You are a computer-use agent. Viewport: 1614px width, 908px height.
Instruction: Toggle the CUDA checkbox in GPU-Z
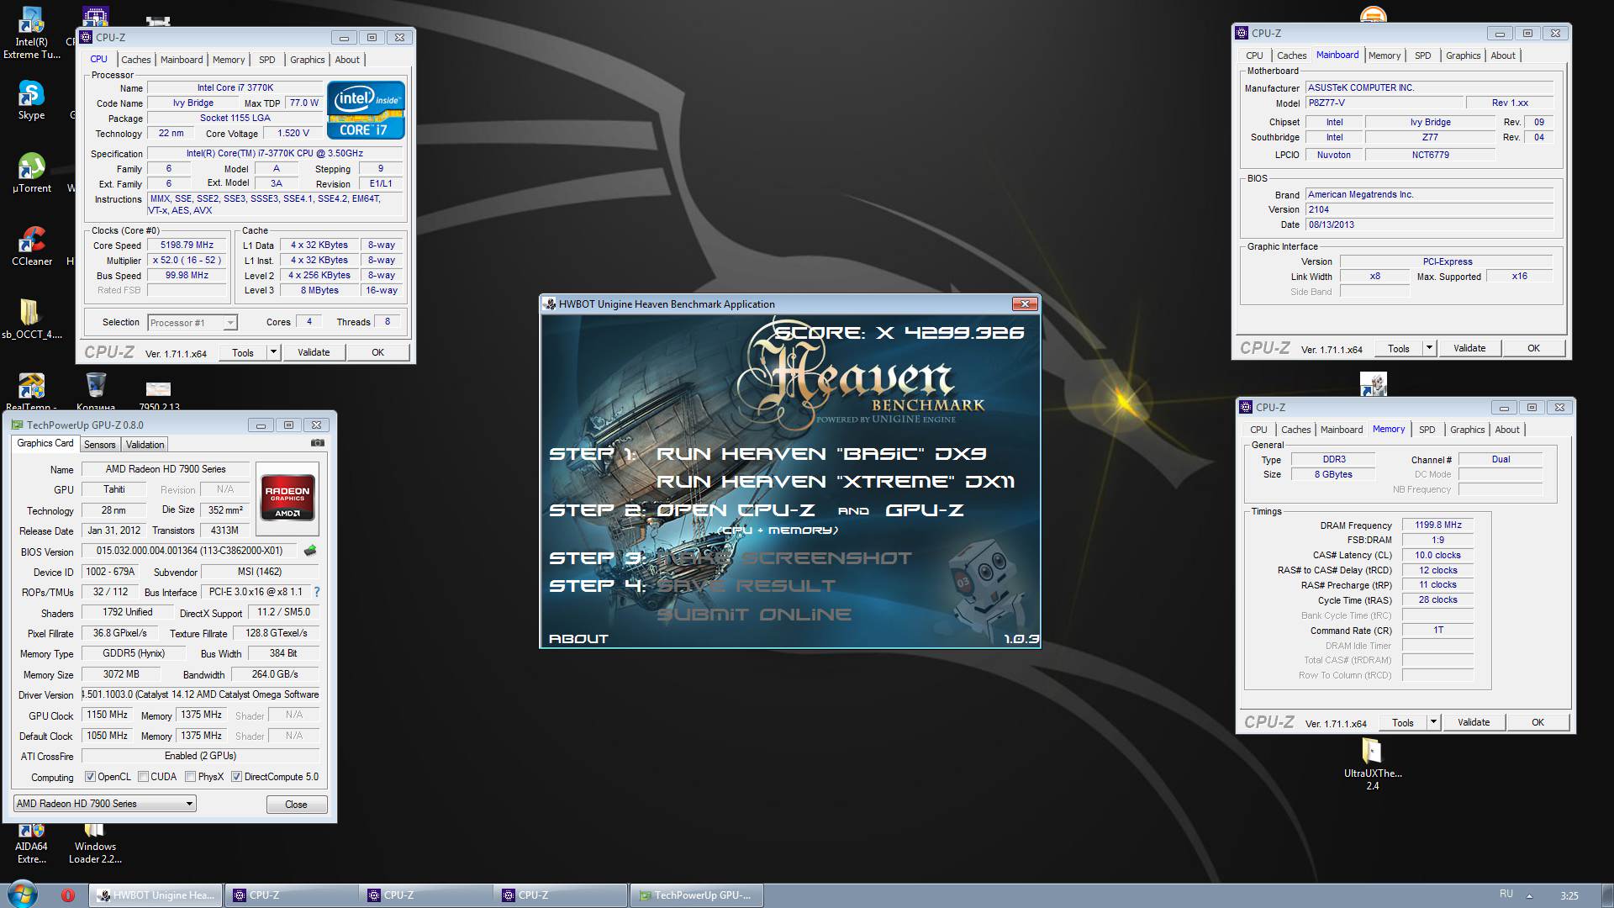pos(143,777)
